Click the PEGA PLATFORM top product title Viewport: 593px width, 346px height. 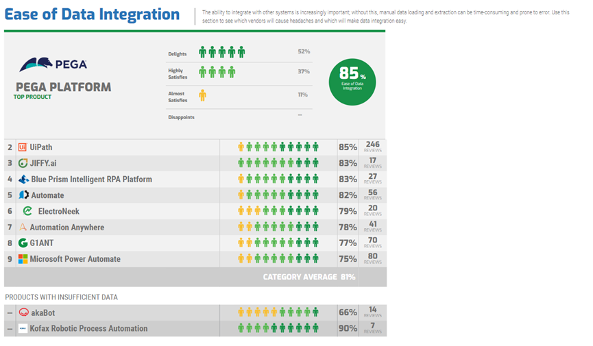[64, 87]
